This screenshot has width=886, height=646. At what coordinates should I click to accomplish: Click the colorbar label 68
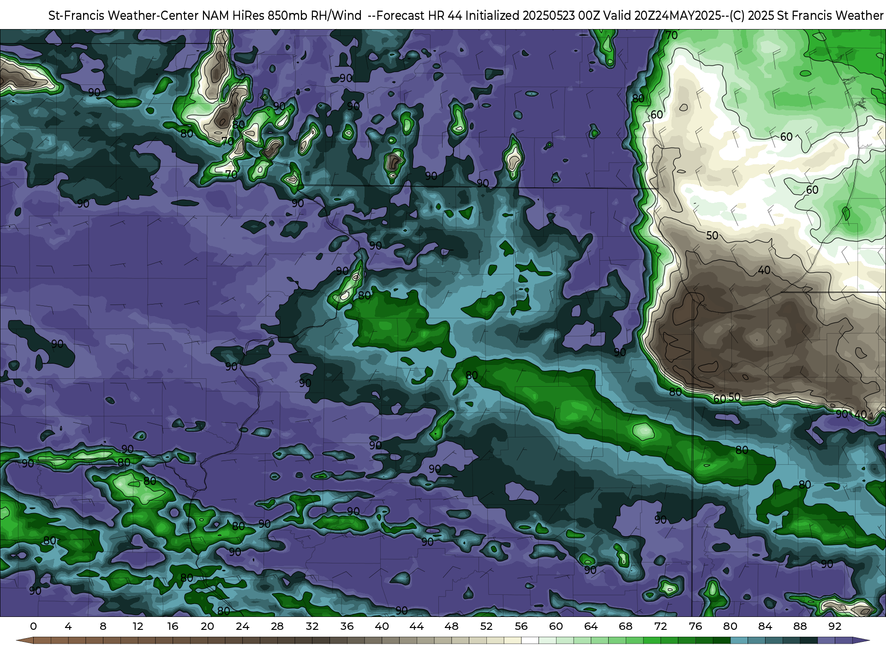(x=626, y=626)
